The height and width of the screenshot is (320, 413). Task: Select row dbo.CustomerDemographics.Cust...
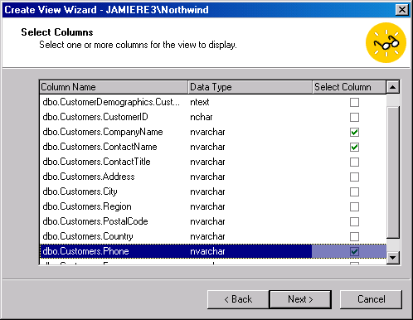[x=213, y=102]
